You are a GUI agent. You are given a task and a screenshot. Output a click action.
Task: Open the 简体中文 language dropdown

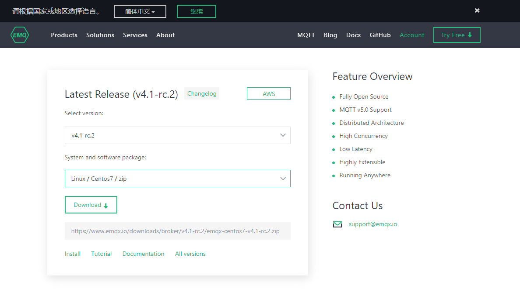click(140, 11)
